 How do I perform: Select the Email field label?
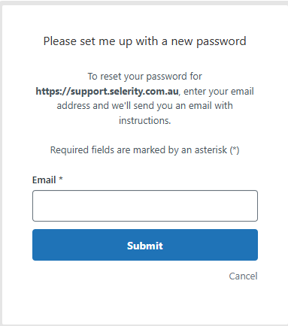(44, 180)
